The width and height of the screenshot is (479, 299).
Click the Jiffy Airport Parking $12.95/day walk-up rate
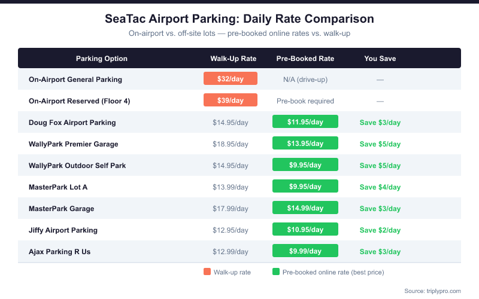[x=231, y=230]
